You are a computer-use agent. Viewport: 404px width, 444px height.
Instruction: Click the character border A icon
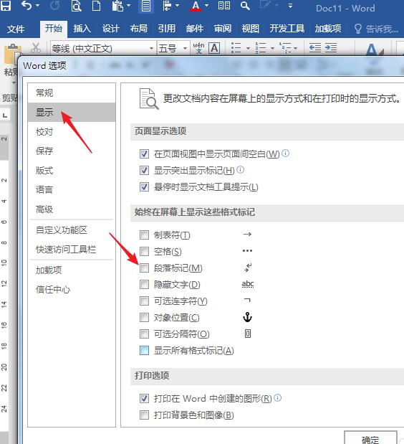point(214,48)
